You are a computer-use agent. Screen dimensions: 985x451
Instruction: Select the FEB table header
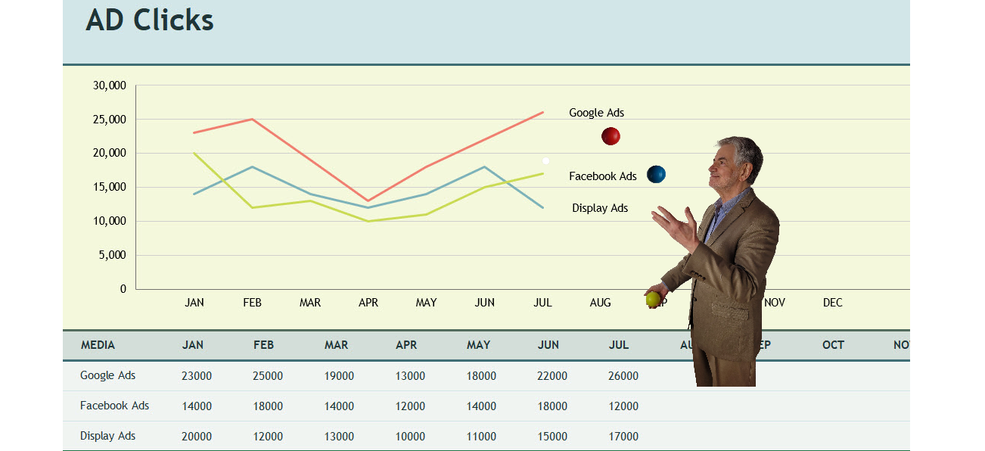tap(264, 345)
